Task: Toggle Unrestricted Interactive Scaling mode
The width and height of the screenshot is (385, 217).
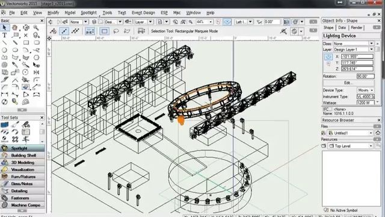Action: pyautogui.click(x=75, y=31)
